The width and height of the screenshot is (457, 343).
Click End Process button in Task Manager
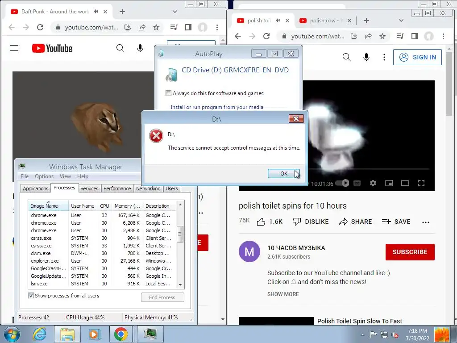click(162, 297)
